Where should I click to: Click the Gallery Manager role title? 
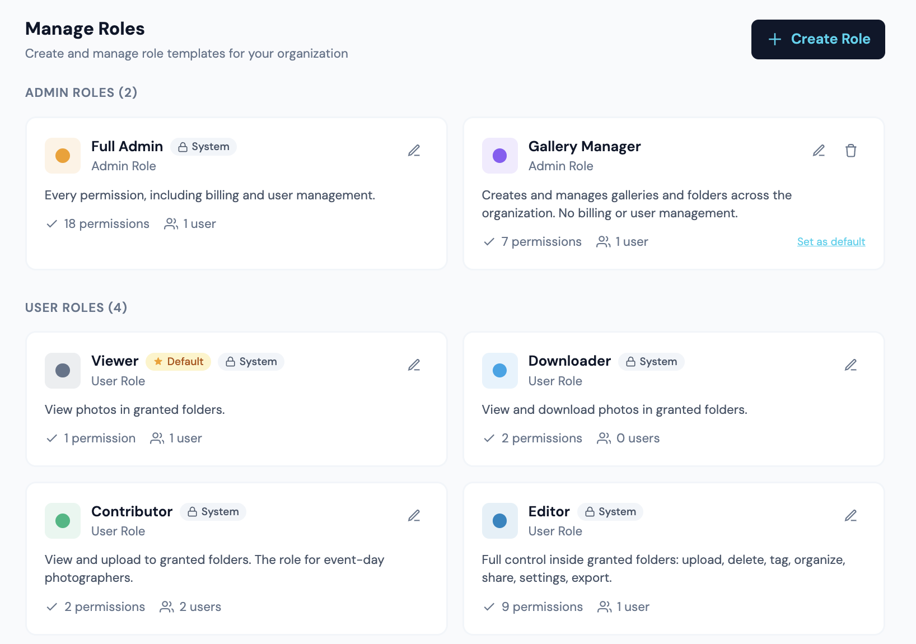point(585,146)
